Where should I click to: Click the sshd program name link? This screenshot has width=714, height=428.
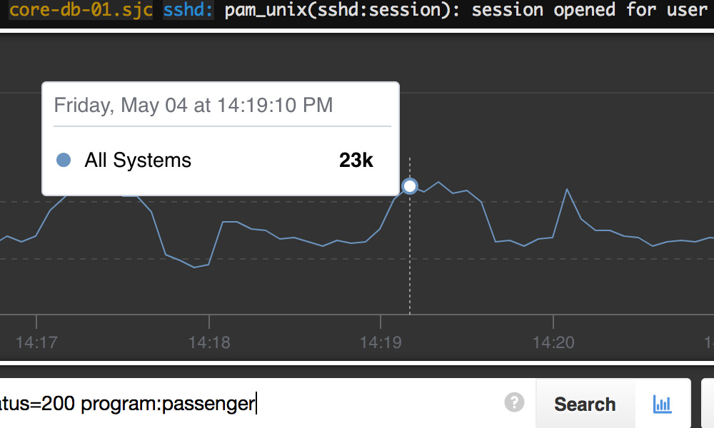pyautogui.click(x=188, y=10)
